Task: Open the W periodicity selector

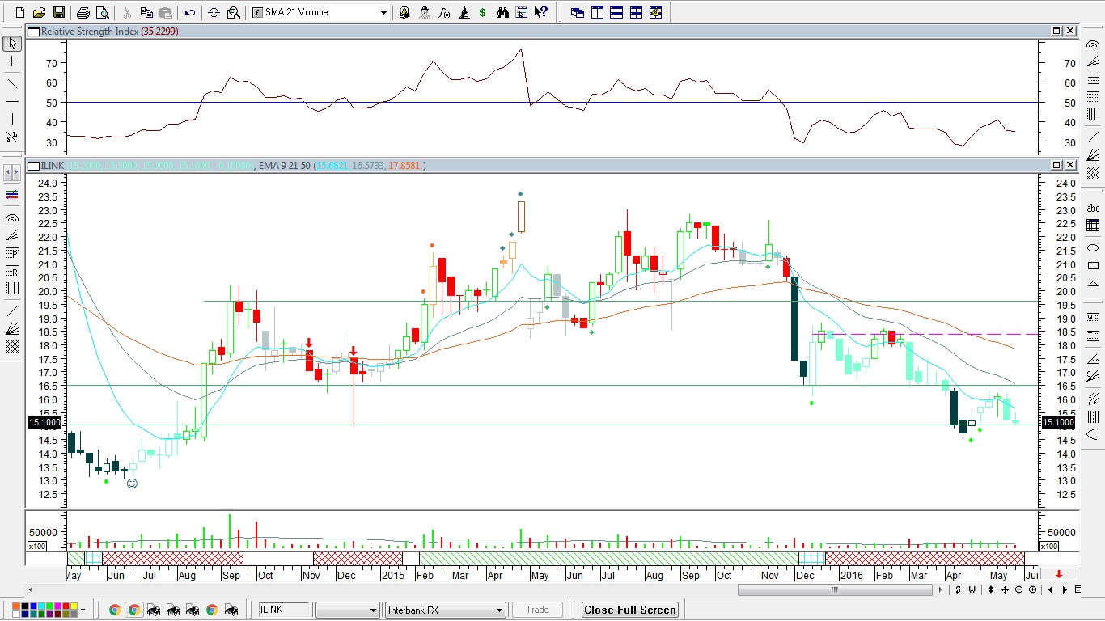Action: (972, 589)
